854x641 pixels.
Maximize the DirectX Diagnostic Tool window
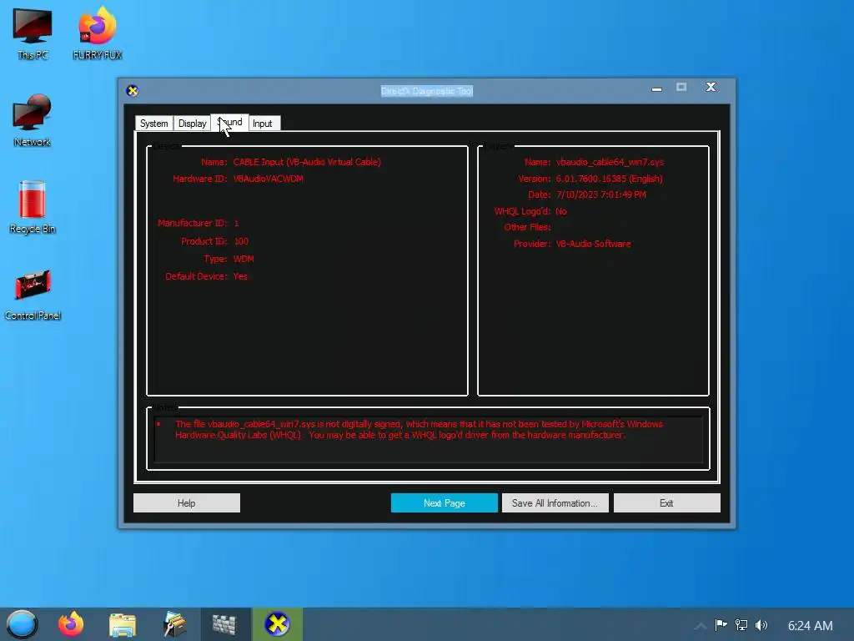pyautogui.click(x=681, y=87)
